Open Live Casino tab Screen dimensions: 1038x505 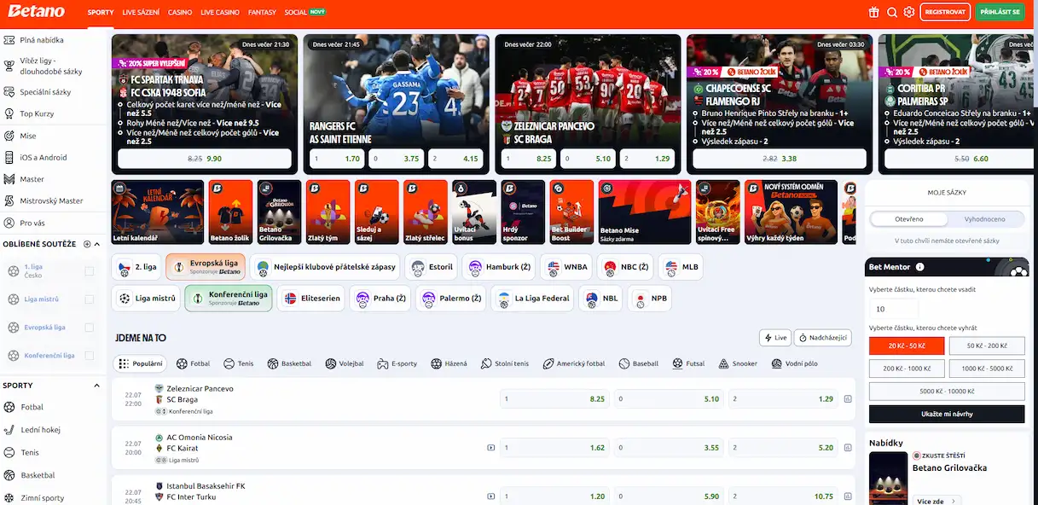click(x=220, y=13)
